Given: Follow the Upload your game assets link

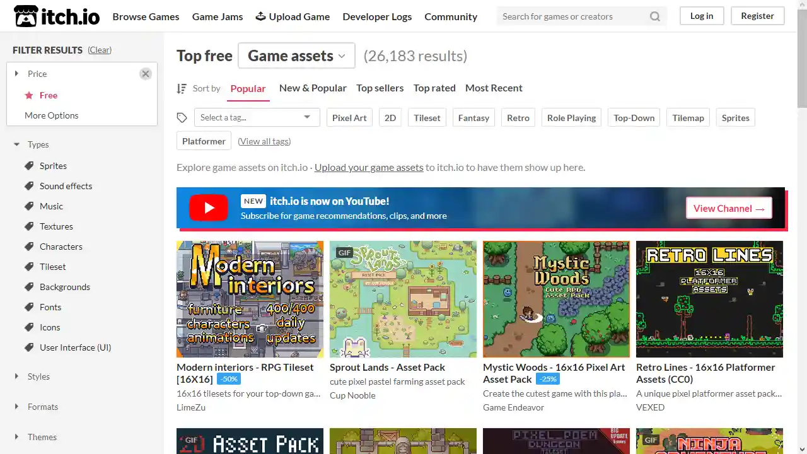Looking at the screenshot, I should pyautogui.click(x=368, y=167).
